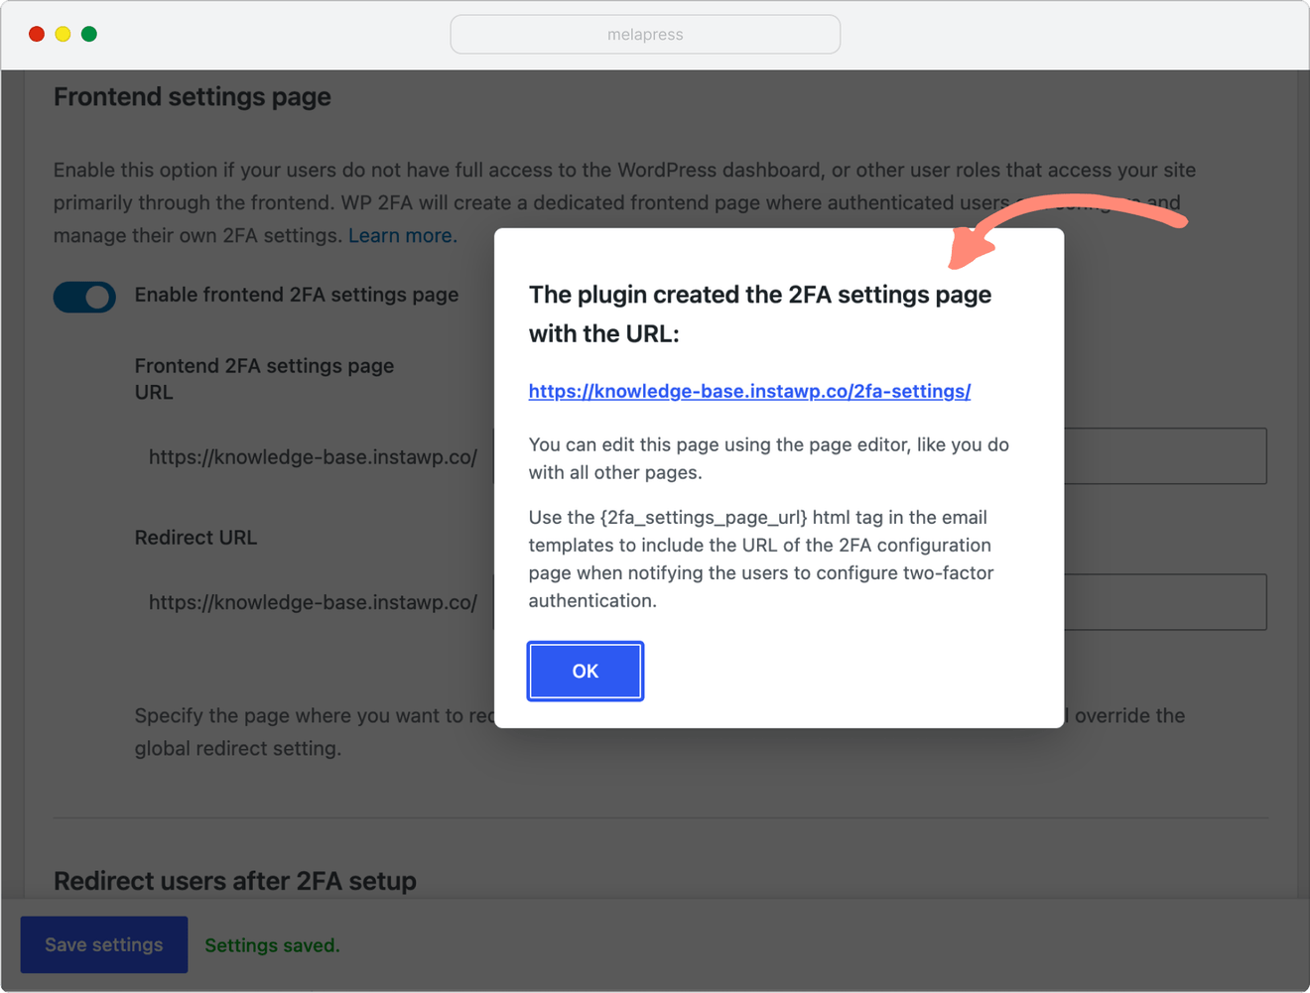Screen dimensions: 1310x993
Task: Toggle Enable frontend 2FA settings page switch
Action: point(84,297)
